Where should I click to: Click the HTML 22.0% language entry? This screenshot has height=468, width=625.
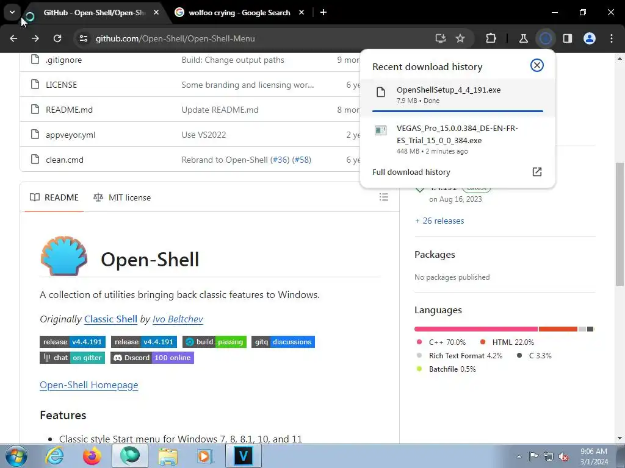pos(507,342)
